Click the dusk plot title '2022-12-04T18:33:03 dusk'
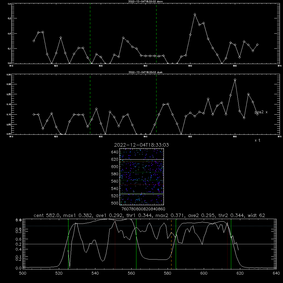283x283 pixels. point(145,72)
